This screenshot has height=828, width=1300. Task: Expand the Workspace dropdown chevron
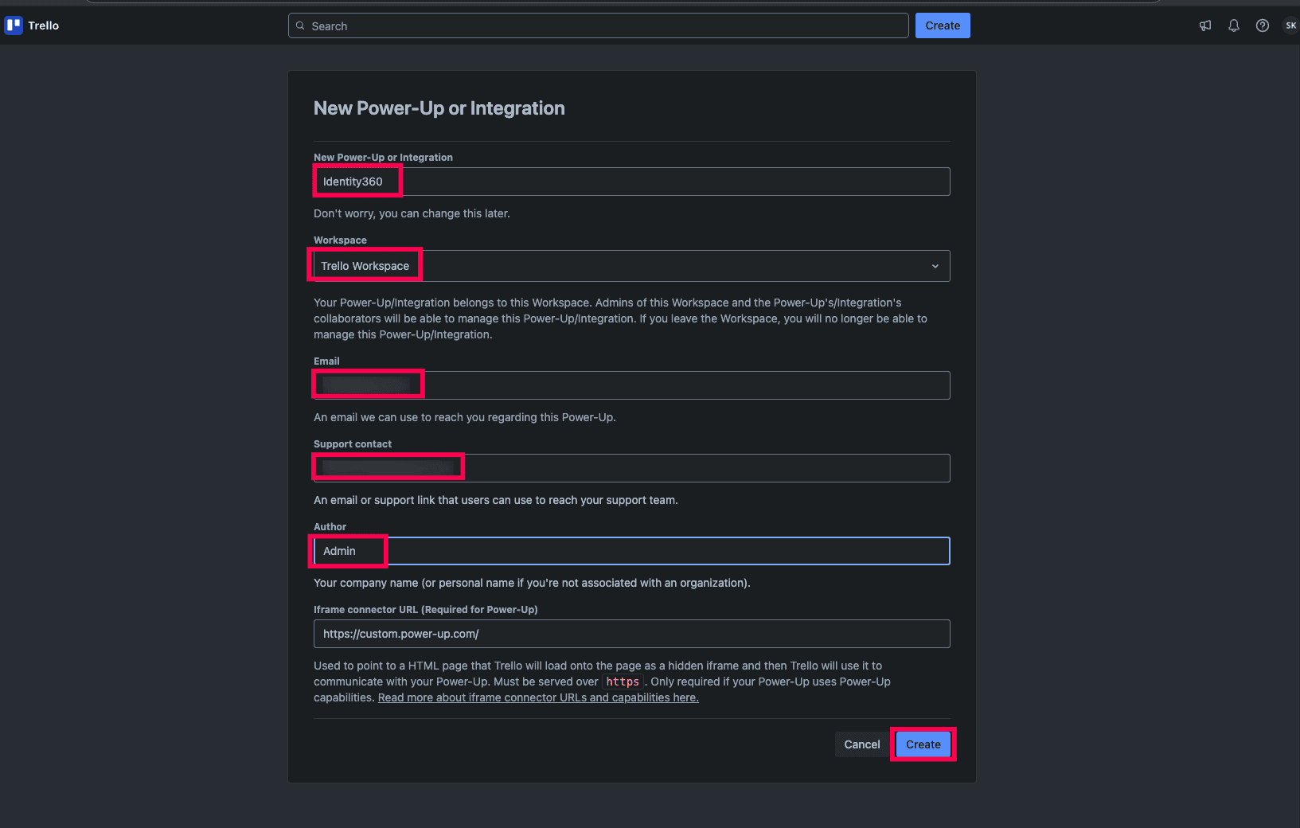click(x=935, y=266)
